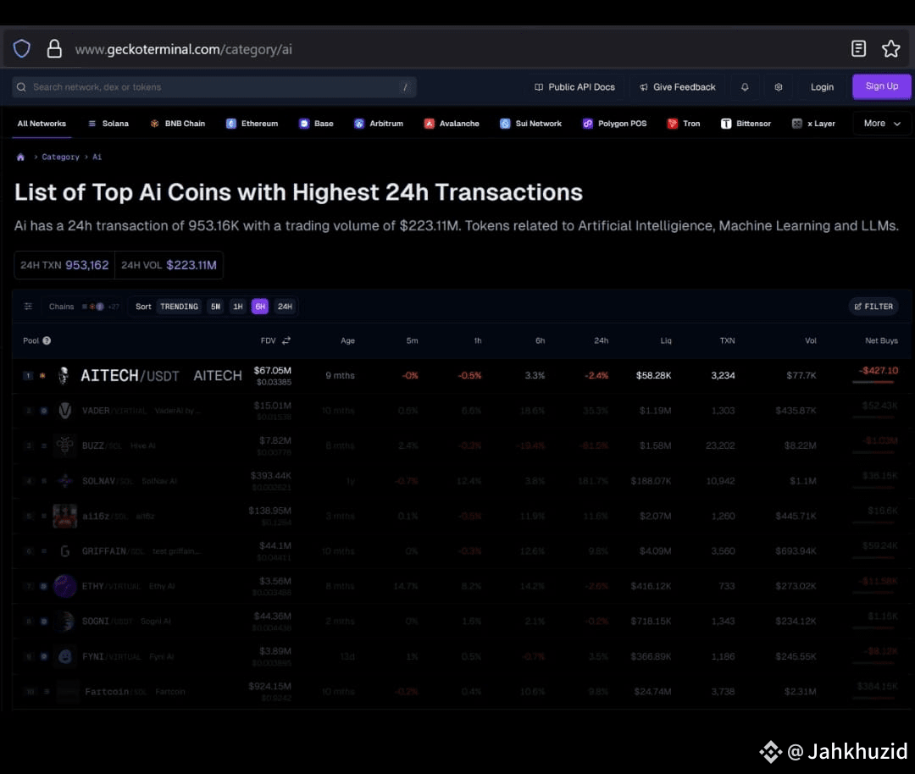Click the ETHY token logo
This screenshot has height=774, width=915.
tap(64, 586)
